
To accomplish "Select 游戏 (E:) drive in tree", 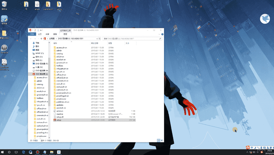I will tap(39, 60).
